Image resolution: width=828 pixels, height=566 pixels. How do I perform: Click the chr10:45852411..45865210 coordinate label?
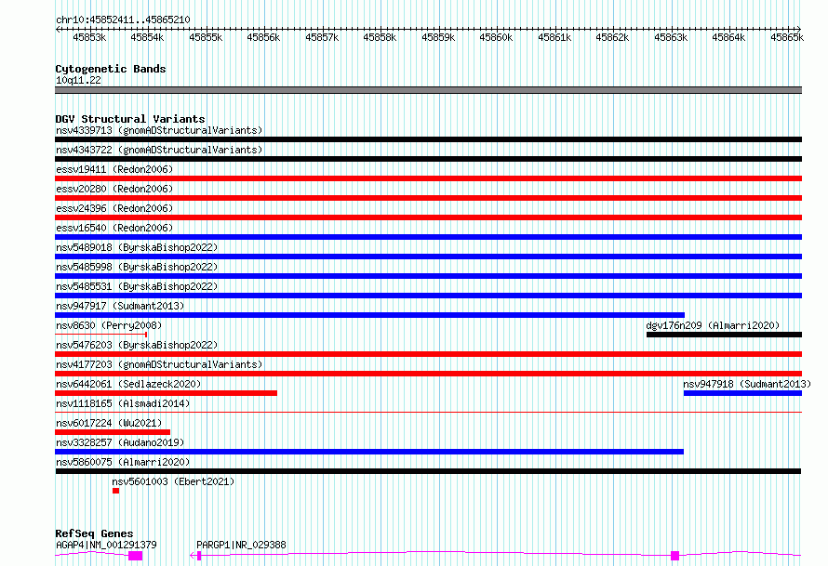tap(123, 20)
